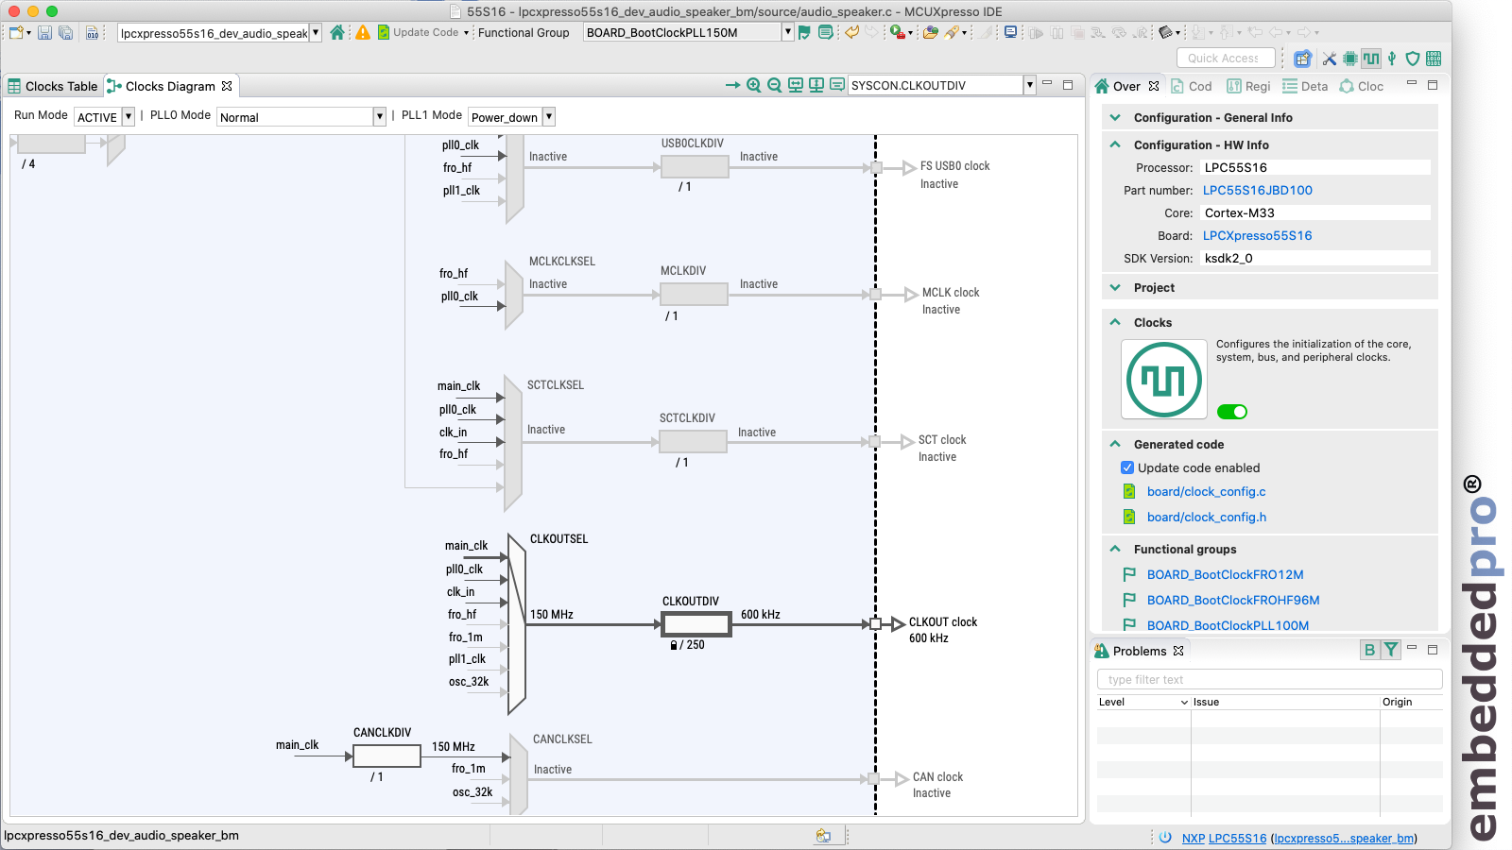Image resolution: width=1512 pixels, height=850 pixels.
Task: Open the Pins tool chip icon
Action: [1350, 59]
